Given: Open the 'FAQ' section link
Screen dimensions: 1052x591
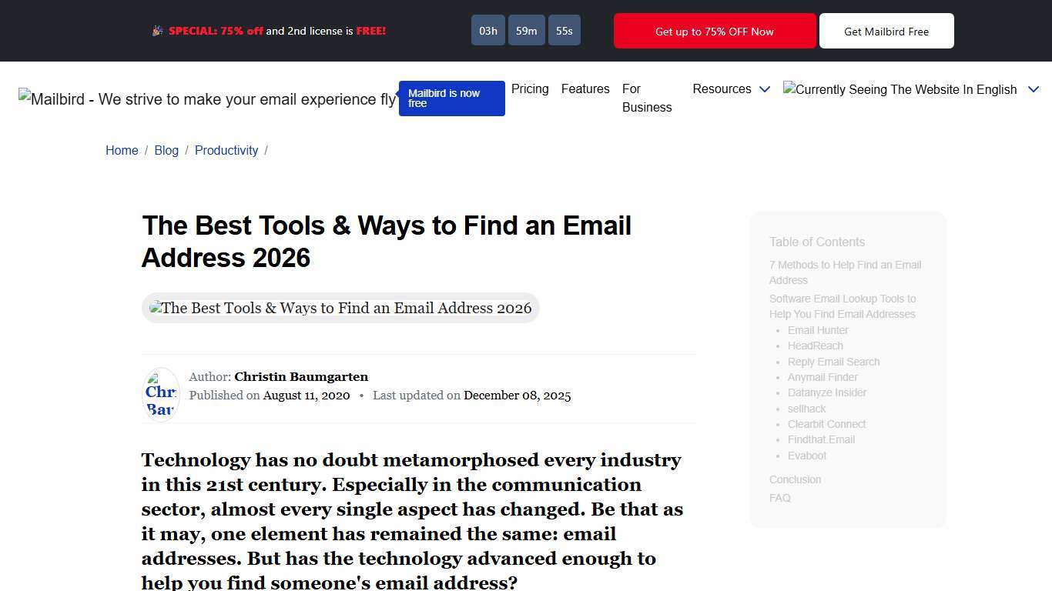Looking at the screenshot, I should click(779, 498).
